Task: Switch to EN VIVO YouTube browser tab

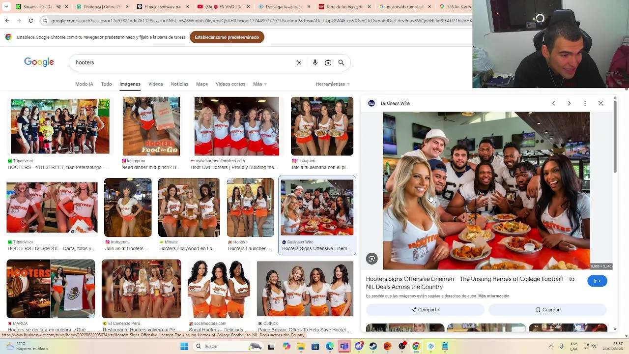Action: pos(224,7)
